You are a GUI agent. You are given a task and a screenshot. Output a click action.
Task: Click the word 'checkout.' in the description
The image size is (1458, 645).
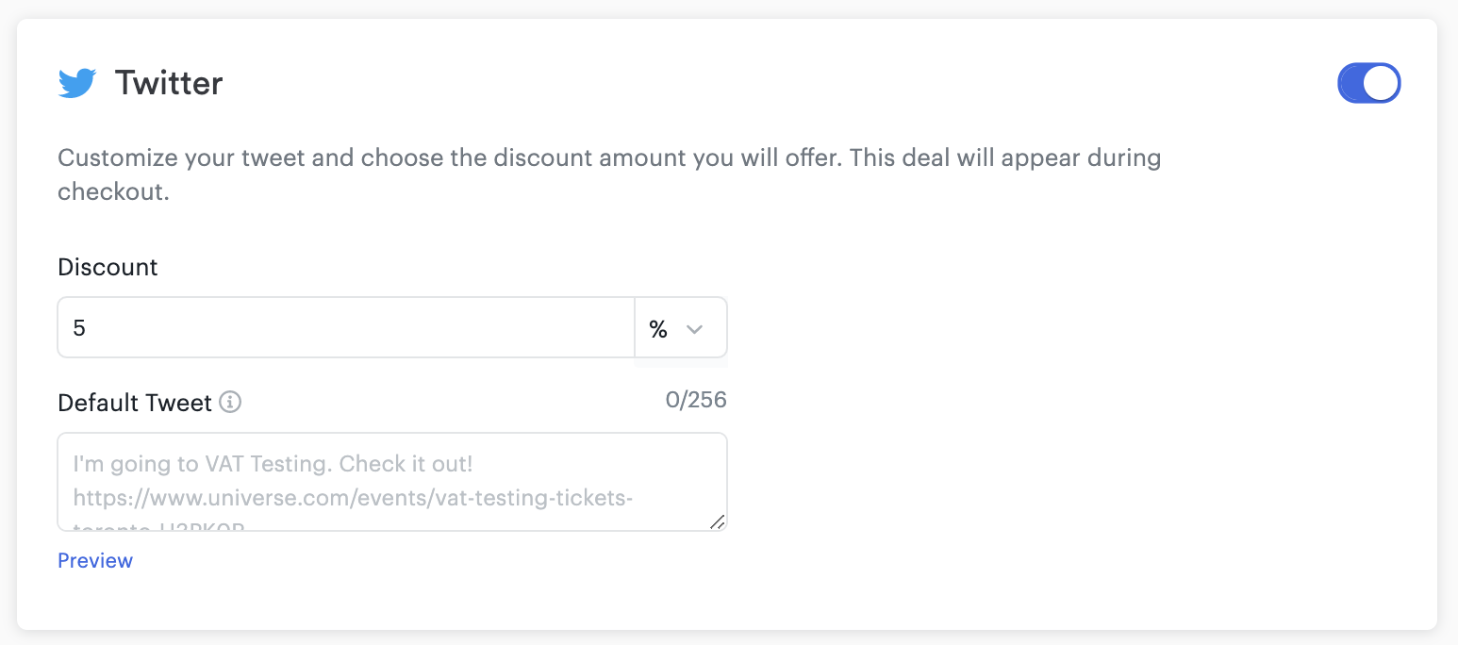pos(113,191)
